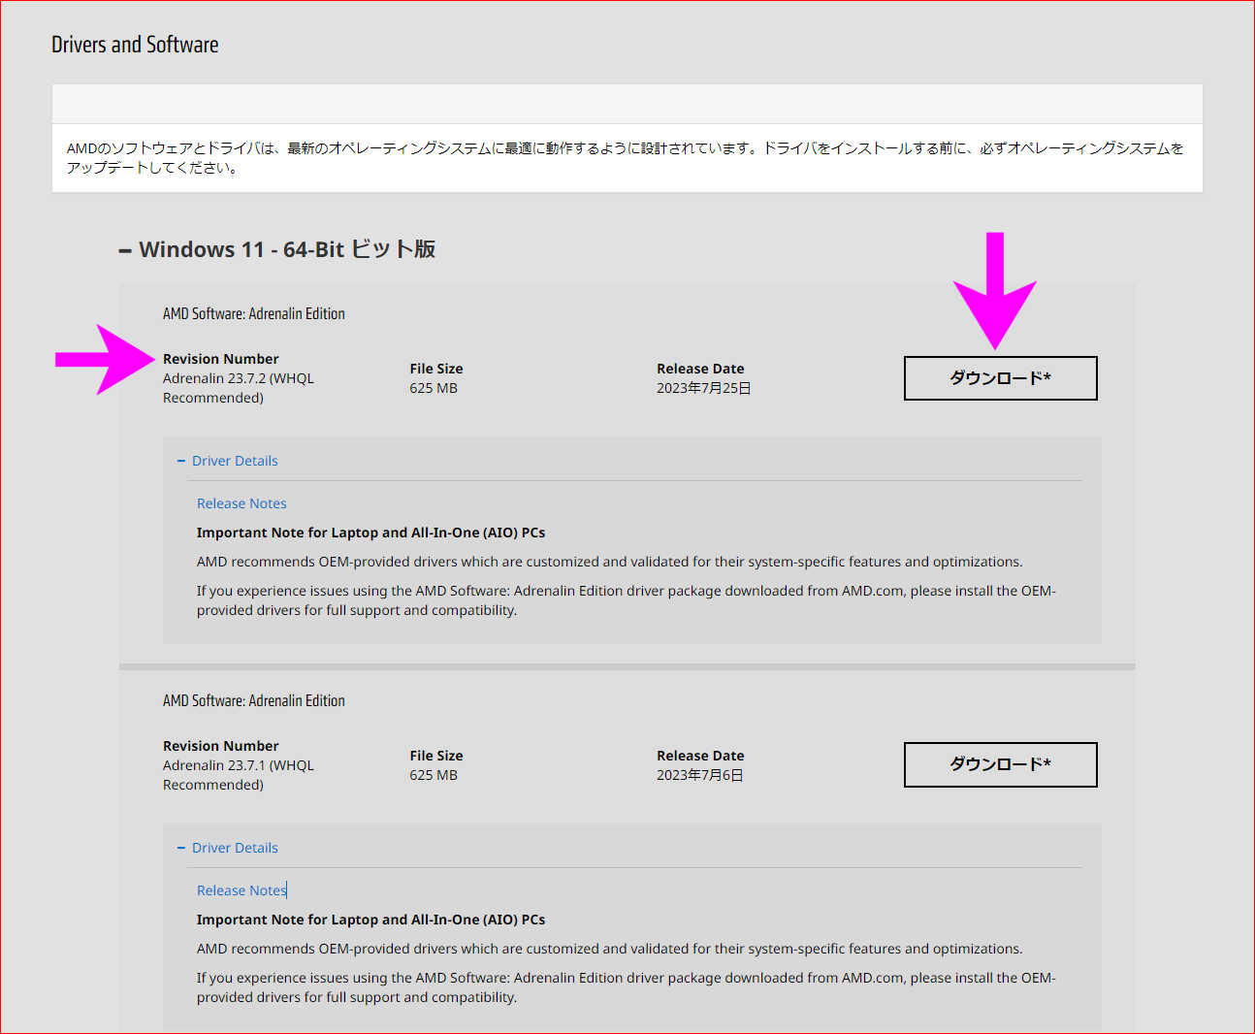Screen dimensions: 1255x1034
Task: Click the release date 2023年7月25日
Action: (703, 388)
